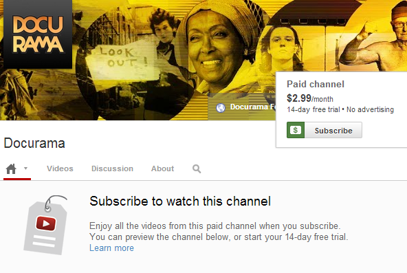Click the 14-day free trial • No advertising line
This screenshot has height=273, width=407.
[340, 110]
